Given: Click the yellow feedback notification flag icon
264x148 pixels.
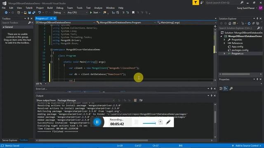Looking at the screenshot, I should tap(196, 2).
